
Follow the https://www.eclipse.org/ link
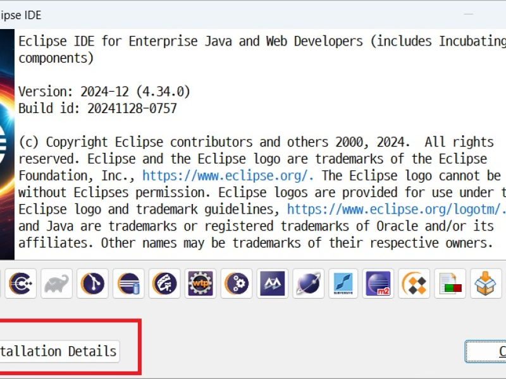(x=228, y=176)
